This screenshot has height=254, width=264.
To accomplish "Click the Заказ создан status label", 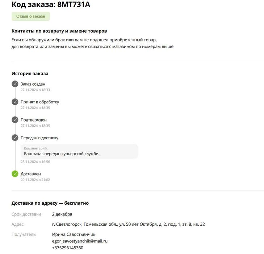I will click(x=33, y=84).
